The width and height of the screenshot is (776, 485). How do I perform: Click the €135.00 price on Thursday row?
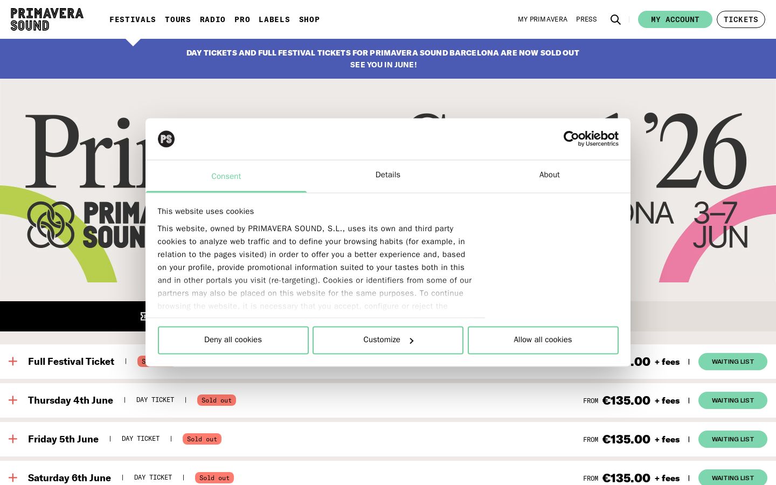click(x=626, y=400)
